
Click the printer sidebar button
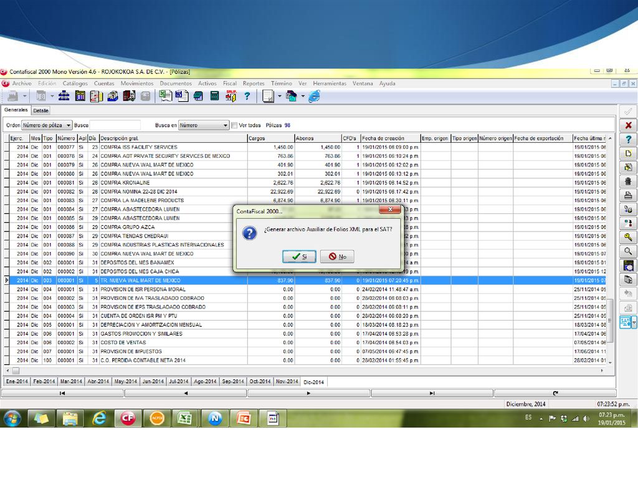click(x=628, y=195)
